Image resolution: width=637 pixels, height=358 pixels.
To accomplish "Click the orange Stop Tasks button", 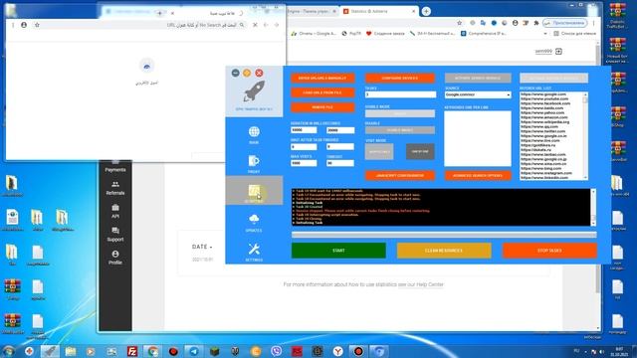I will pos(549,251).
